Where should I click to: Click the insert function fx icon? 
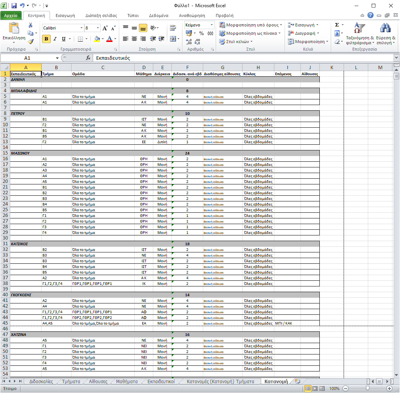tap(88, 58)
